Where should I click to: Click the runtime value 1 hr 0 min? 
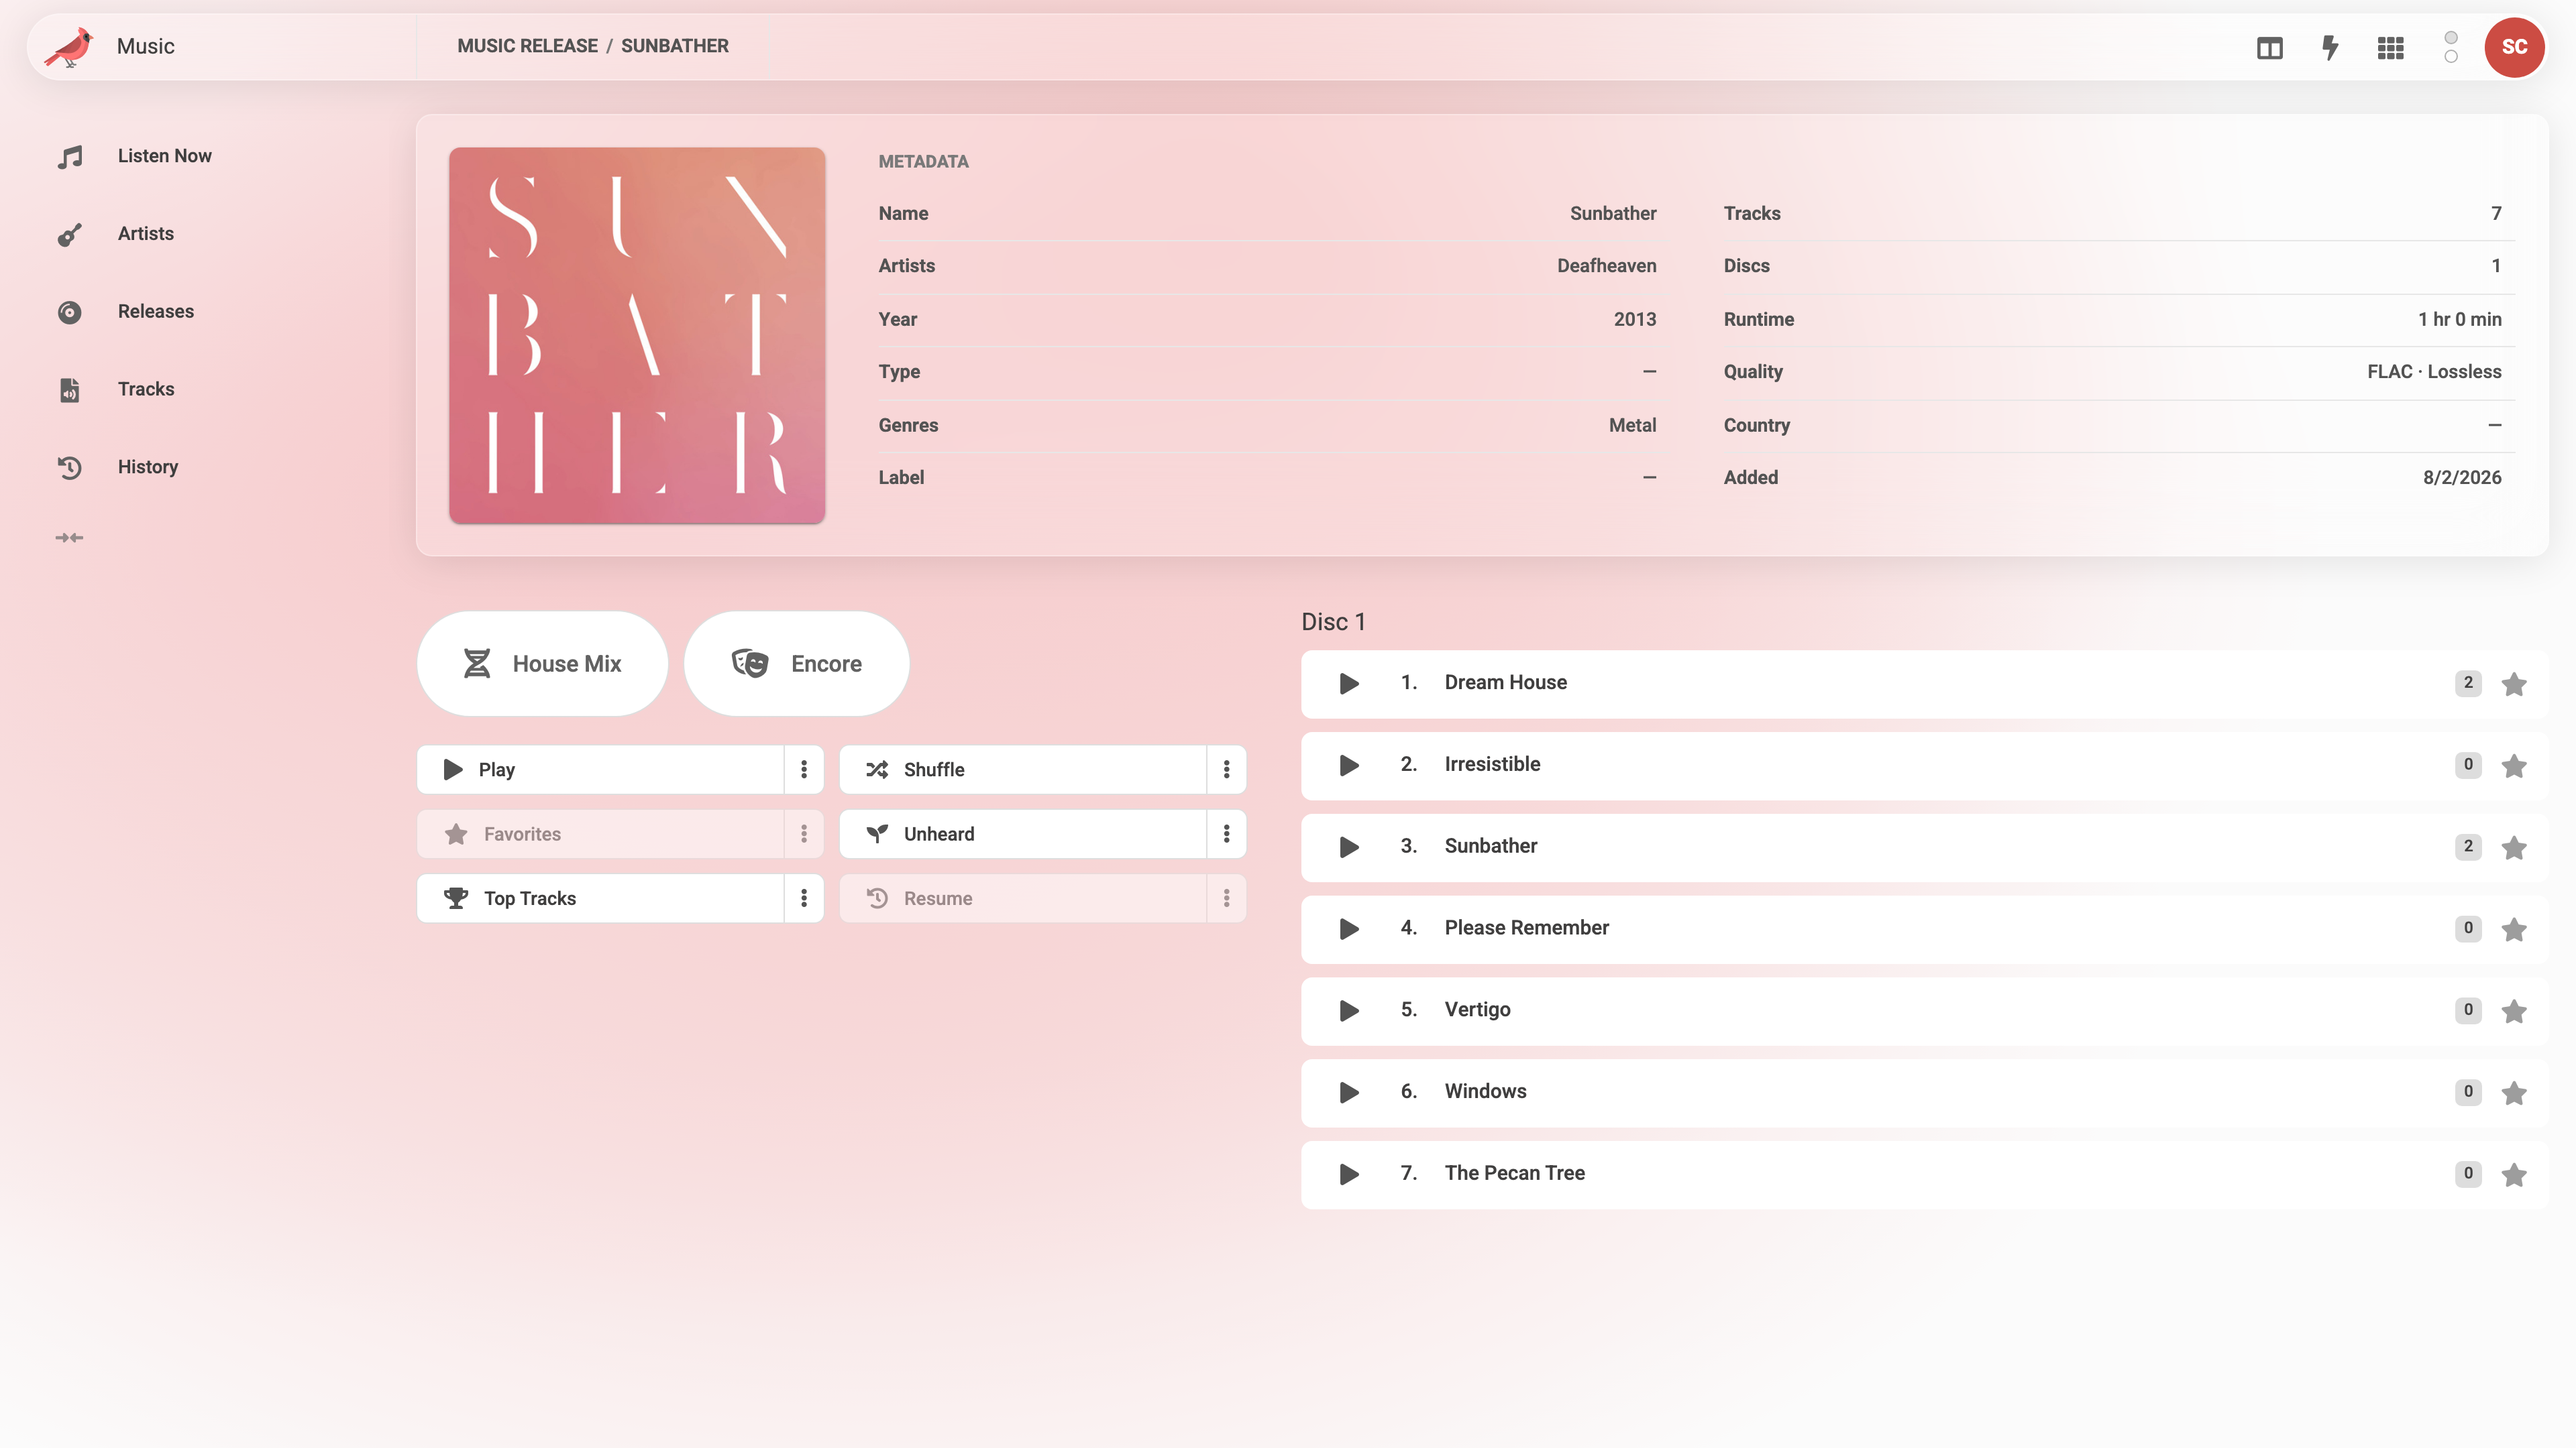point(2460,320)
